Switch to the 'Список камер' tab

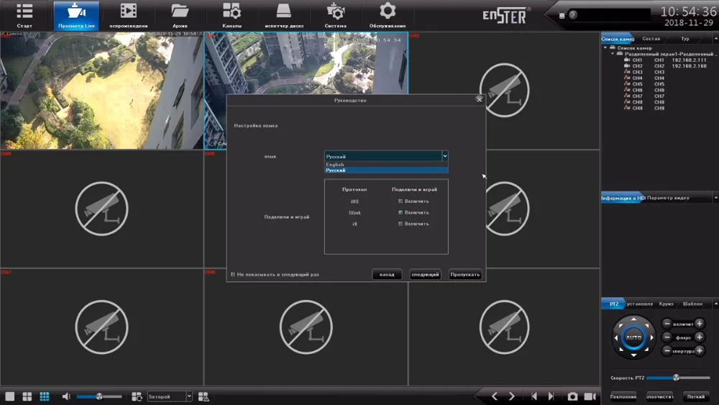coord(618,39)
